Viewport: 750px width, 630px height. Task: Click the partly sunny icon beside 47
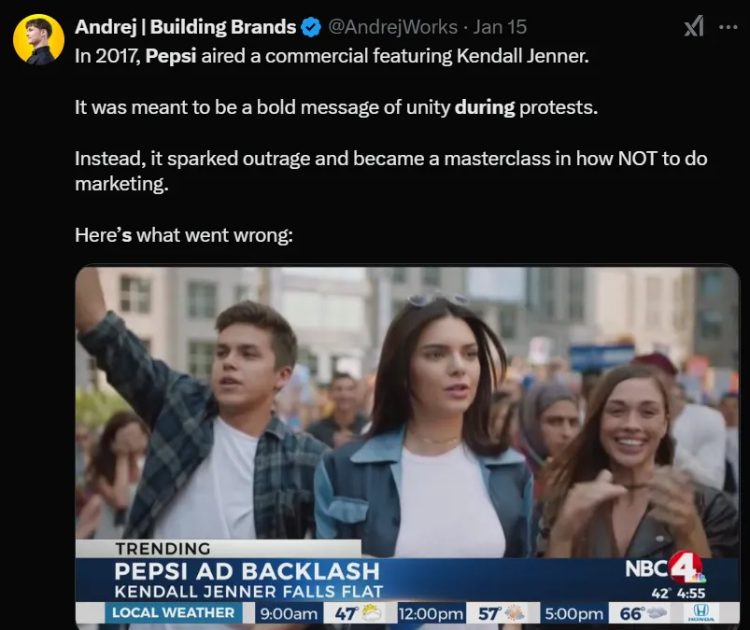370,613
